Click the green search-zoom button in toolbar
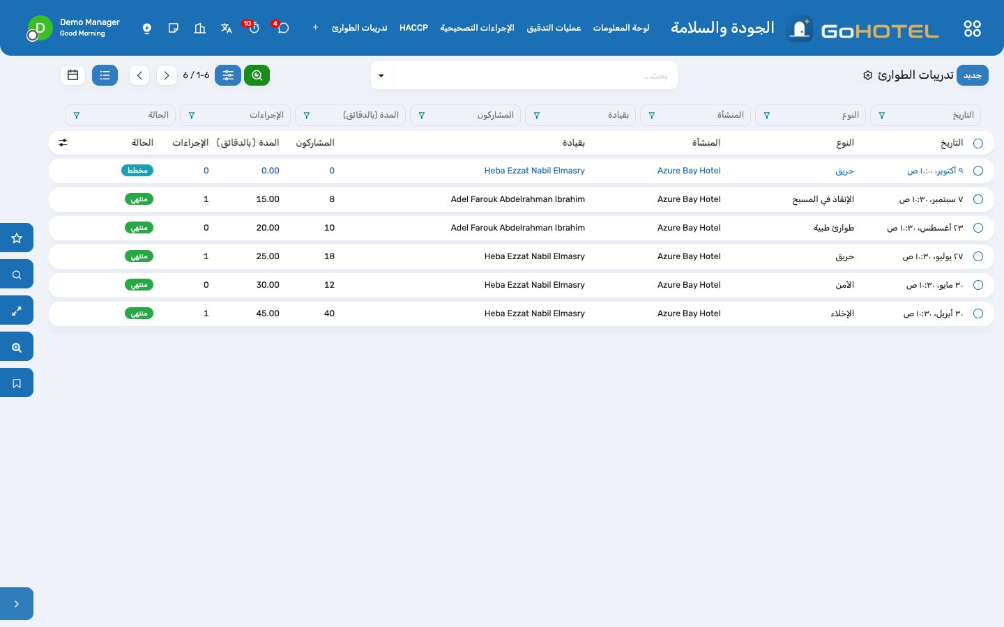Viewport: 1004px width, 627px height. [x=257, y=75]
